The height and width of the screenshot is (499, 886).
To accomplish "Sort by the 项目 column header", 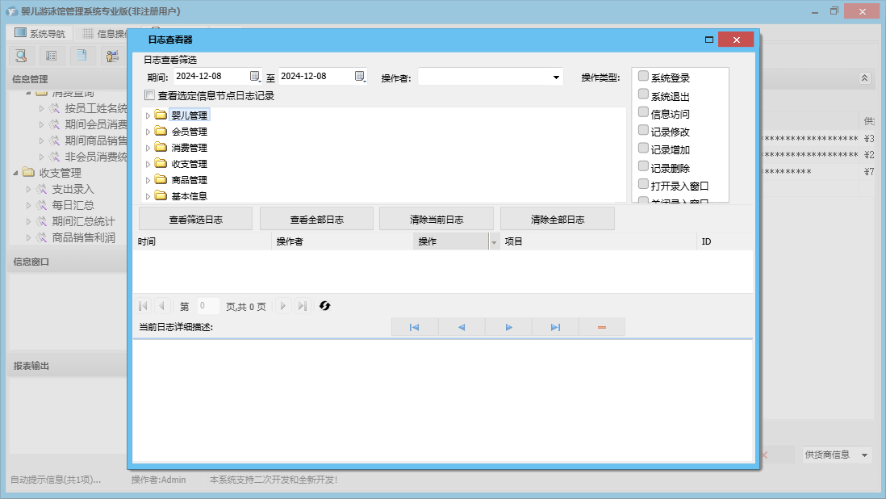I will [599, 241].
